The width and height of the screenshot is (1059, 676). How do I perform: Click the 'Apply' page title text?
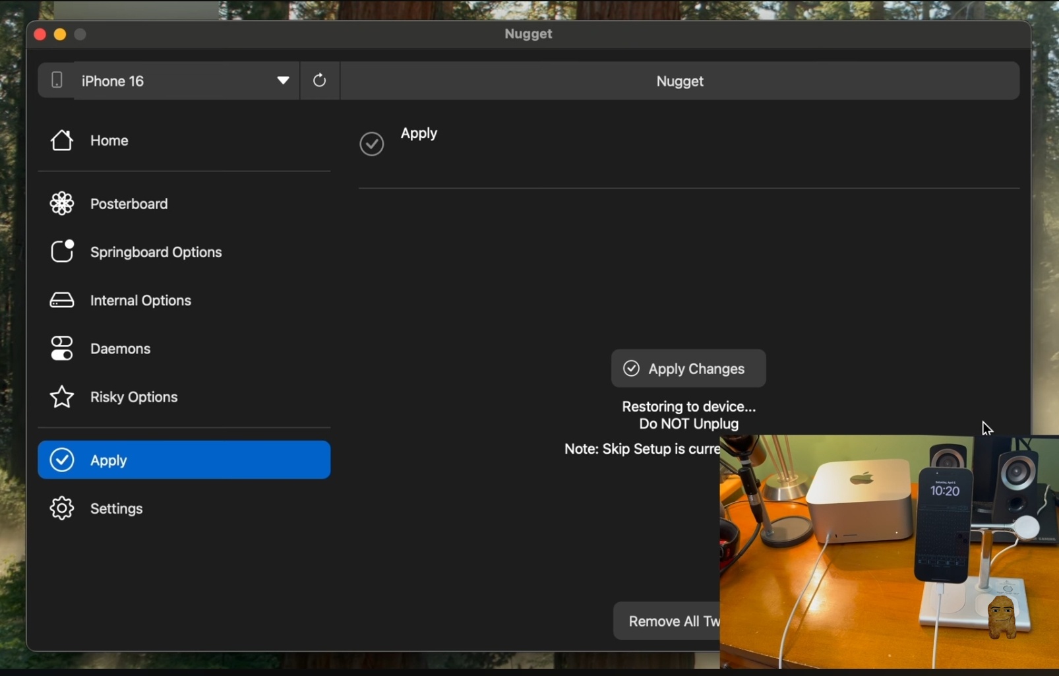pyautogui.click(x=419, y=133)
